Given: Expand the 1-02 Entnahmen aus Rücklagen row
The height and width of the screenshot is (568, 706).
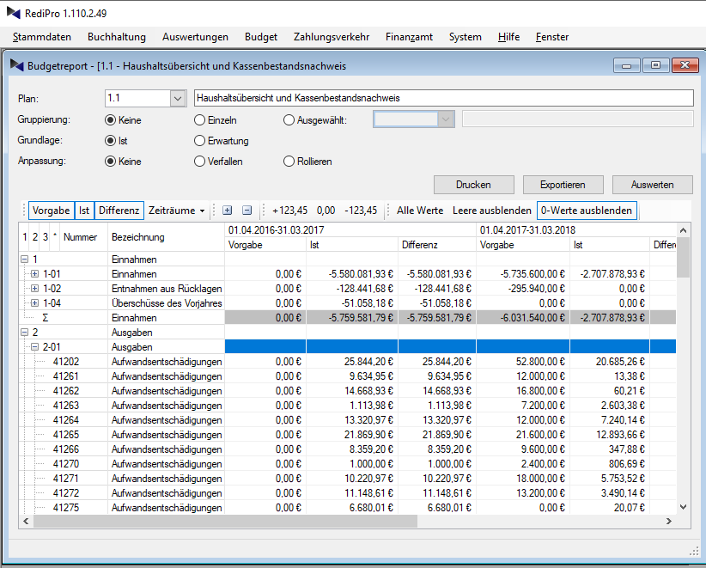Looking at the screenshot, I should (x=34, y=288).
